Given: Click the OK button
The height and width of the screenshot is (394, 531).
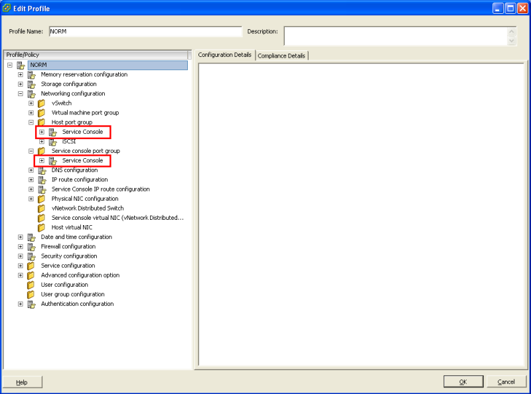Looking at the screenshot, I should pos(463,381).
